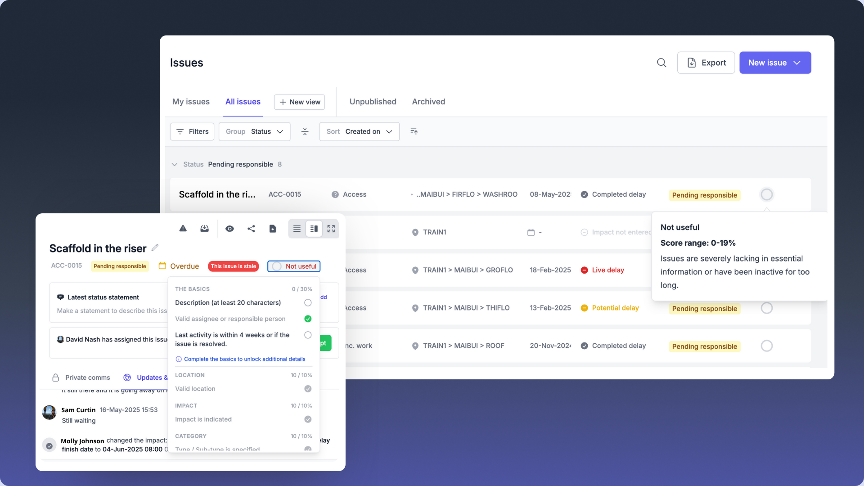The height and width of the screenshot is (486, 864).
Task: Collapse the Pending responsible status group
Action: click(x=175, y=165)
